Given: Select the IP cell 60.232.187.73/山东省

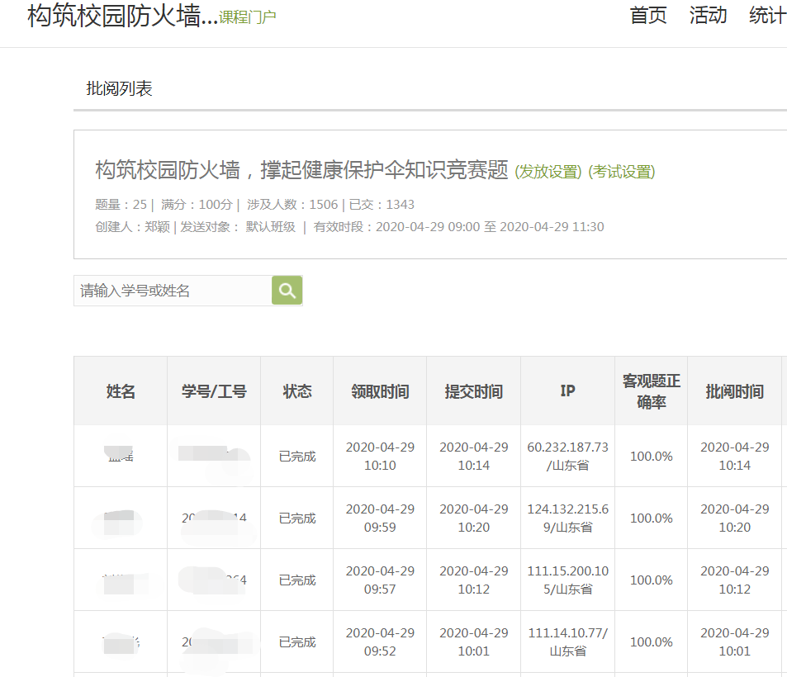Looking at the screenshot, I should [x=567, y=456].
